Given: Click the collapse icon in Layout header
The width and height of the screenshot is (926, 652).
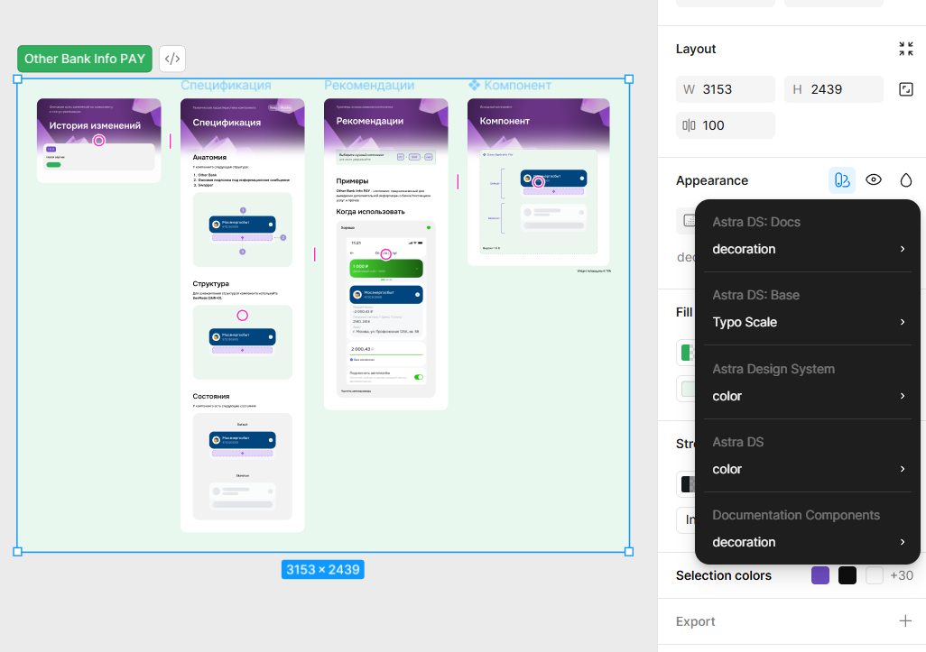Looking at the screenshot, I should click(906, 49).
